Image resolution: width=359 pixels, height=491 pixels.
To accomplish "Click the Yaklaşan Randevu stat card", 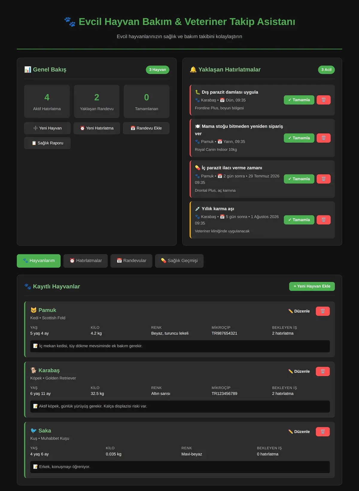I will [x=97, y=101].
